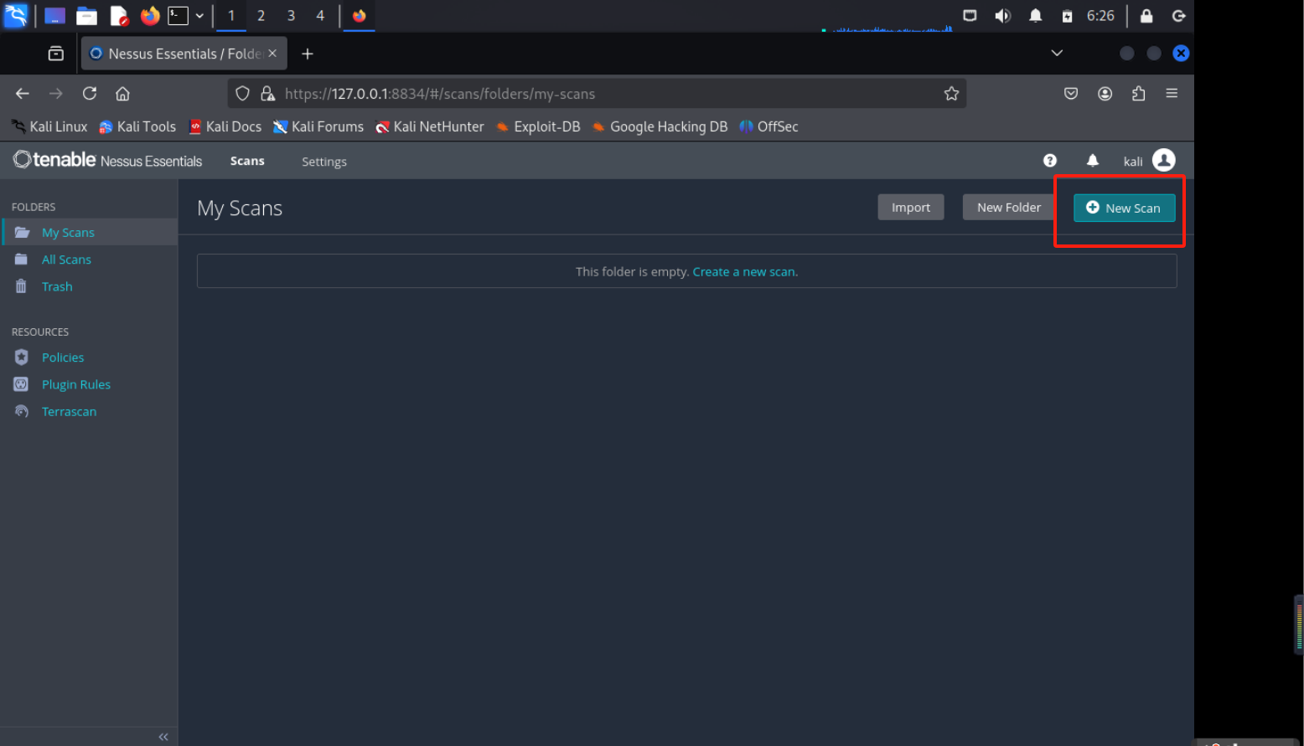
Task: Switch to workspace 4
Action: (x=320, y=15)
